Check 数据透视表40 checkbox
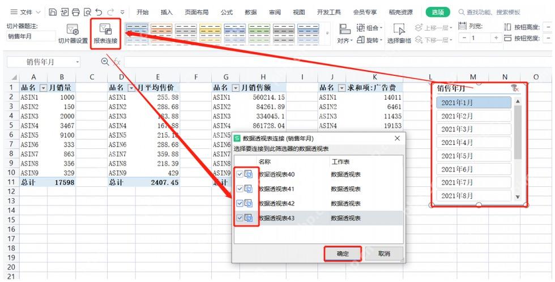555x282 pixels. click(240, 174)
